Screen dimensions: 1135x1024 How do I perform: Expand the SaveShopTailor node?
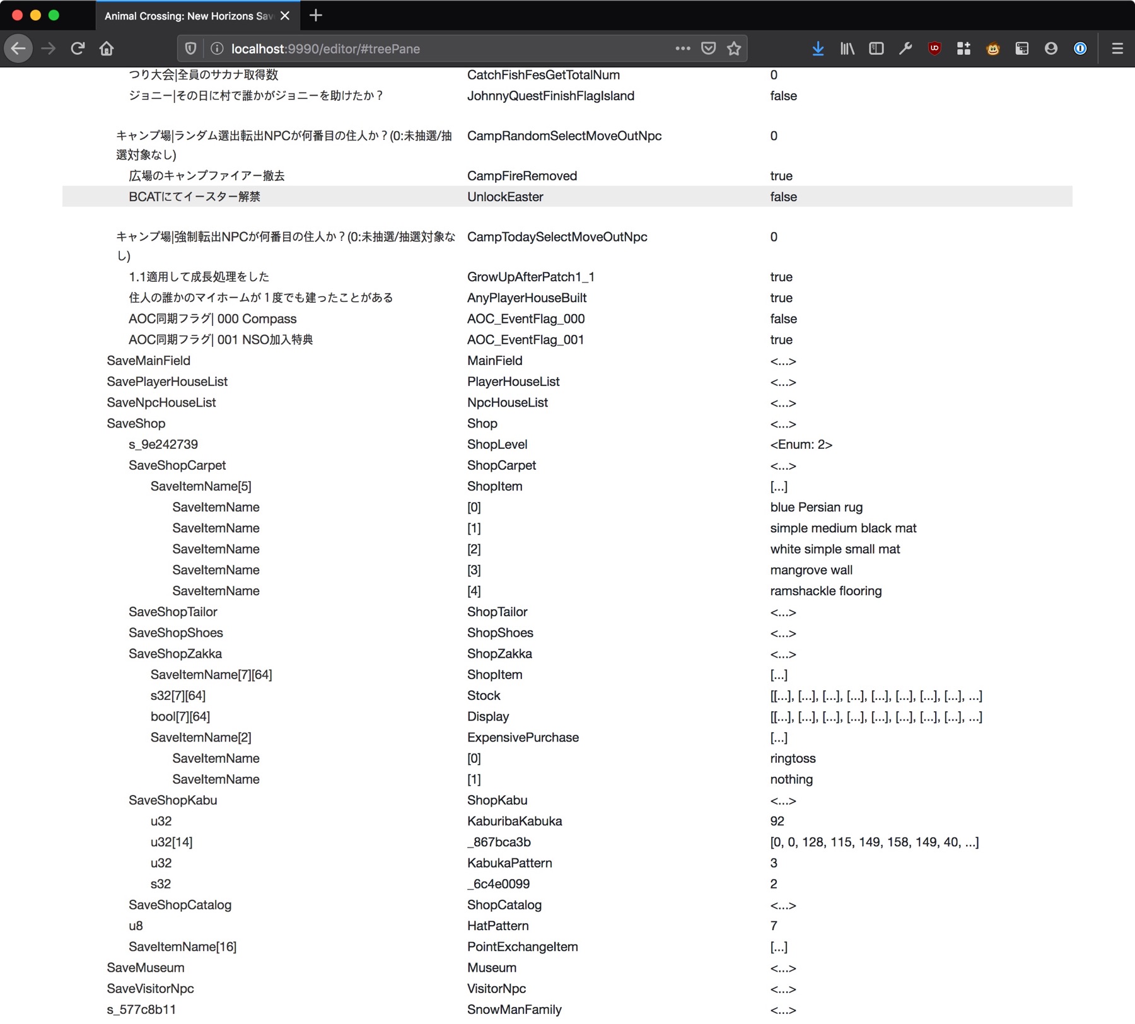[173, 612]
